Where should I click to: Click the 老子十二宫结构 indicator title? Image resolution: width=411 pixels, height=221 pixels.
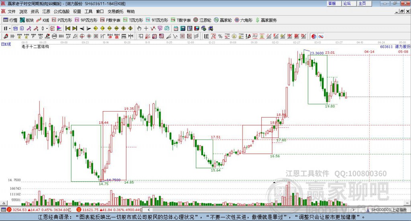tap(35, 47)
